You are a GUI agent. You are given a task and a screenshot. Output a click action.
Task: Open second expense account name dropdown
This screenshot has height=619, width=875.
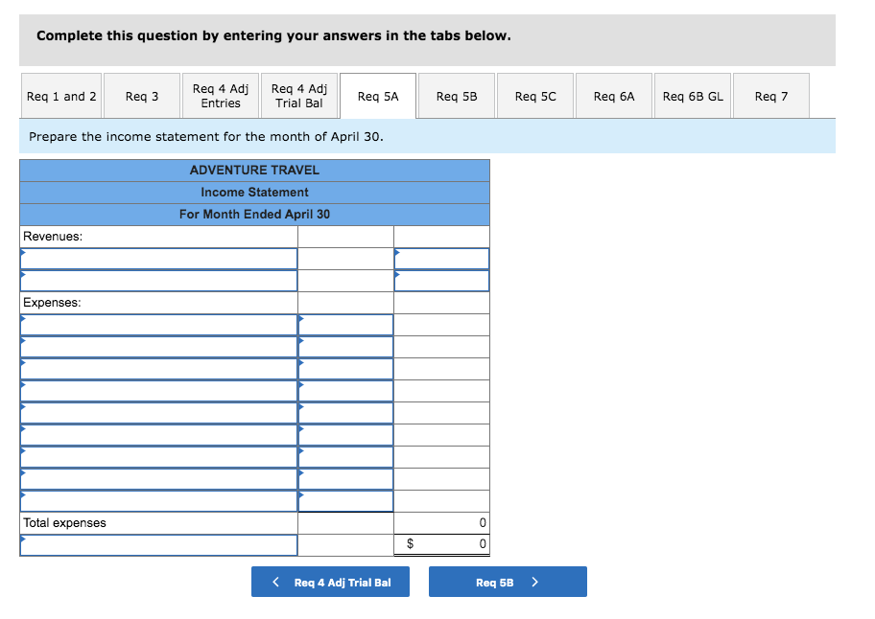[x=158, y=347]
